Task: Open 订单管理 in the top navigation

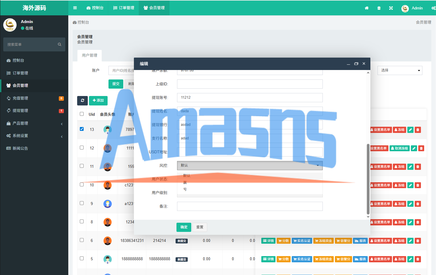Action: pos(124,8)
